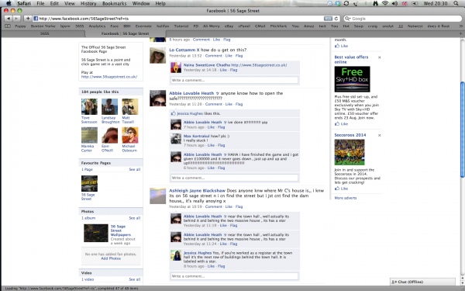Image resolution: width=465 pixels, height=291 pixels.
Task: Close the Socceroos 2014 advert
Action: point(379,135)
